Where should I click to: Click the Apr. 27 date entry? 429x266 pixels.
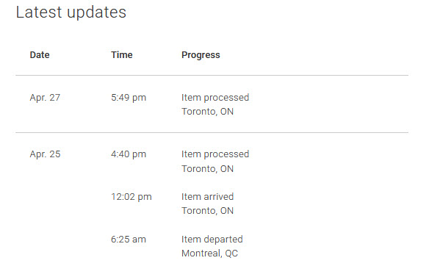coord(45,98)
